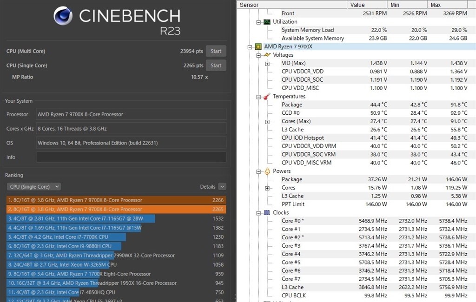Select the Xeon W-3265M ranking row
The height and width of the screenshot is (302, 476).
[116, 265]
